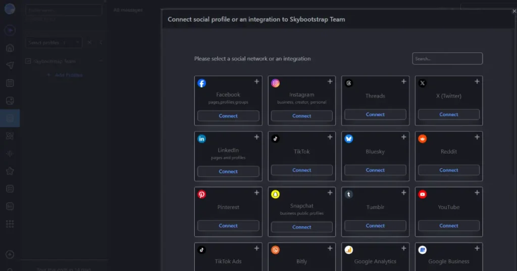
Task: Add X (Twitter) using its plus icon
Action: [x=477, y=82]
